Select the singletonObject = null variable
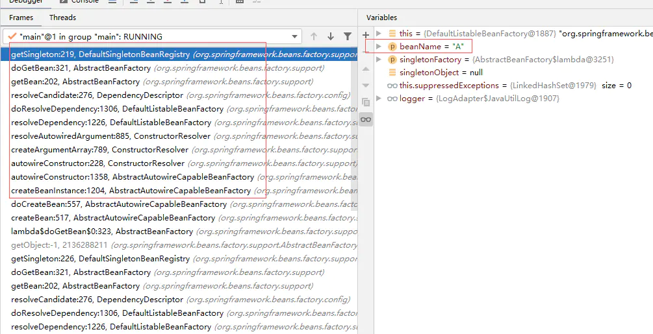This screenshot has width=653, height=334. [x=441, y=72]
